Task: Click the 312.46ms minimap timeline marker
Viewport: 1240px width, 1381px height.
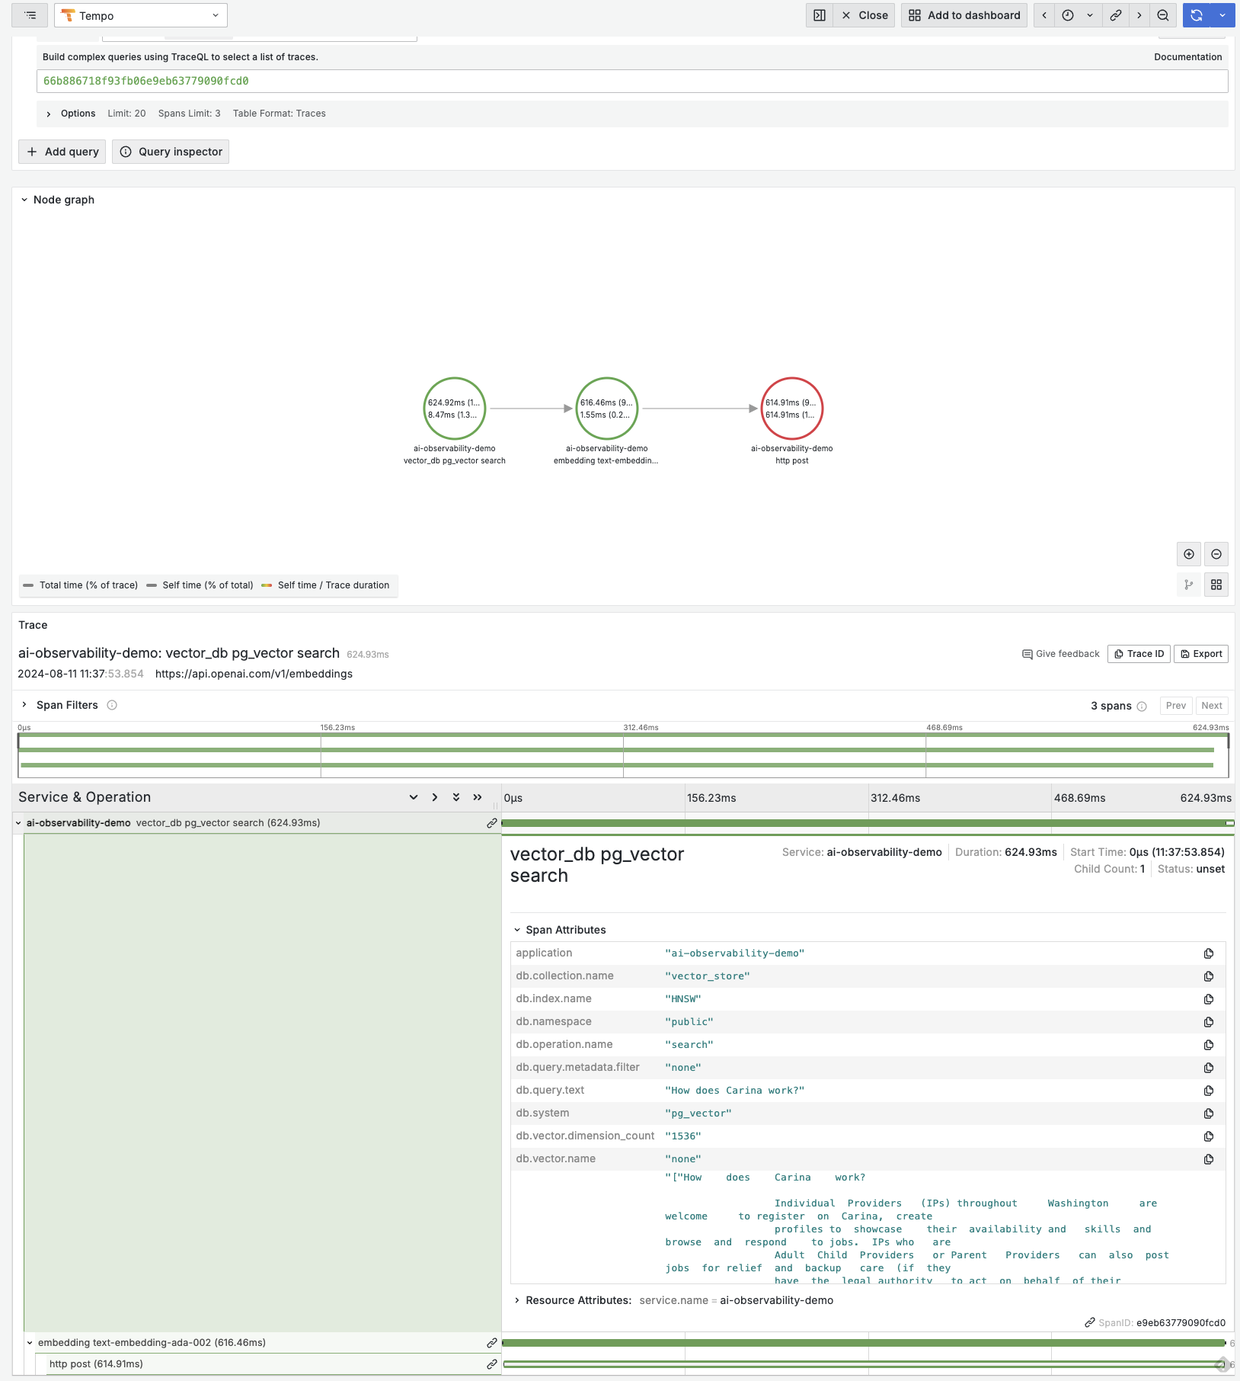Action: click(641, 728)
